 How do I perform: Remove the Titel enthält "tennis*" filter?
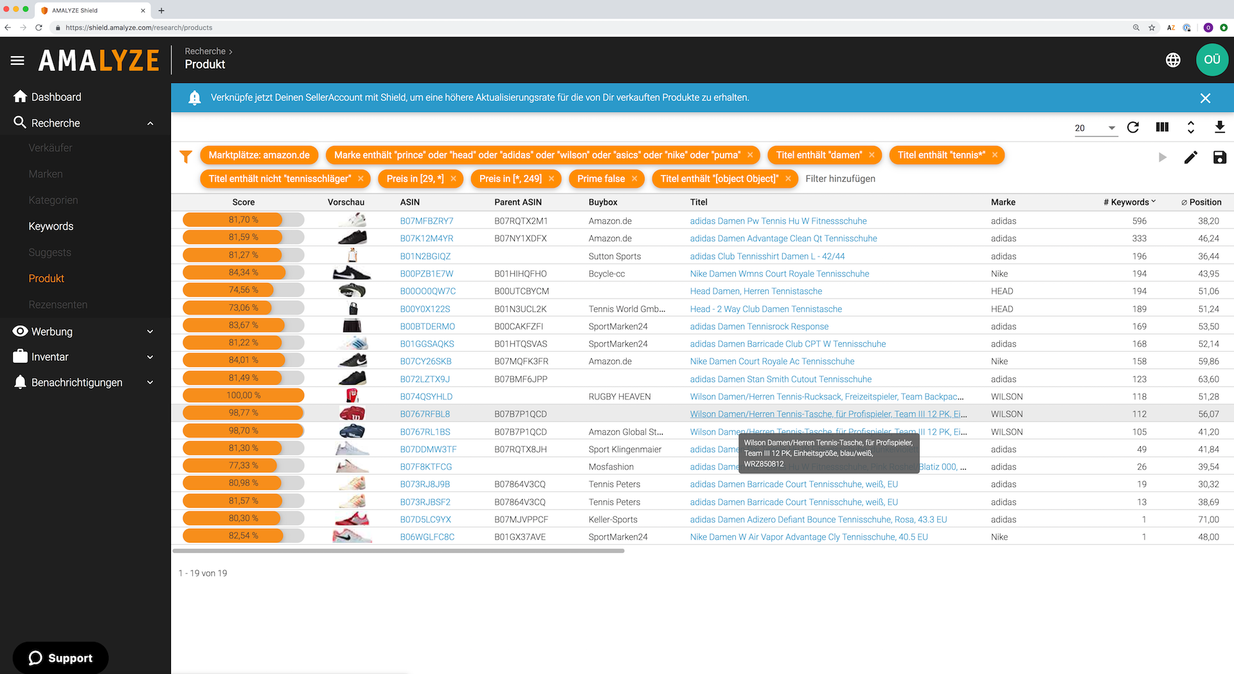pos(995,155)
